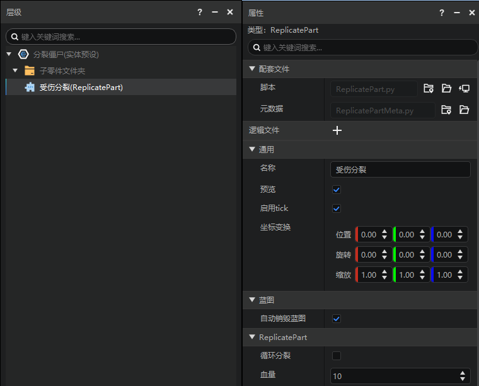479x386 pixels.
Task: Increase 血量 with up arrow
Action: 463,373
